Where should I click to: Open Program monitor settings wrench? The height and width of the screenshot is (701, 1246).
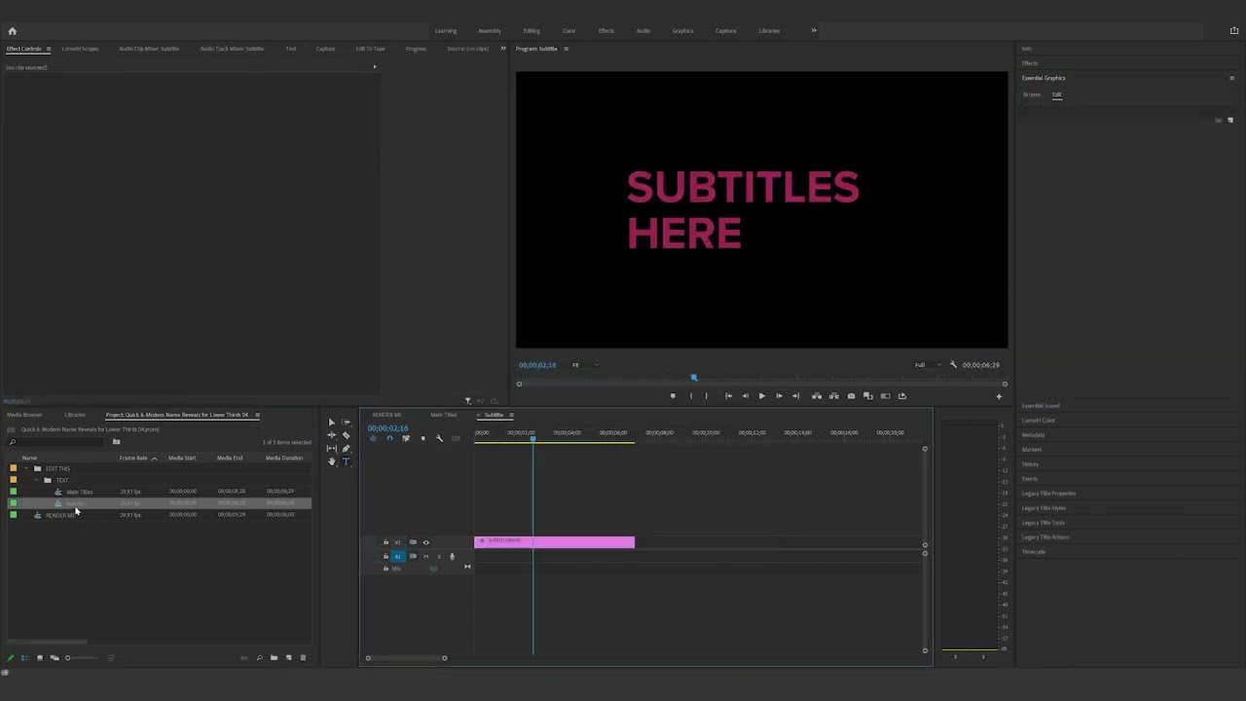pyautogui.click(x=953, y=365)
